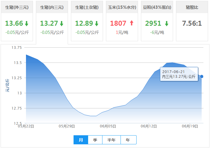Switch chart to 季 quarterly range
Viewport: 211px width, 149px height.
click(95, 140)
